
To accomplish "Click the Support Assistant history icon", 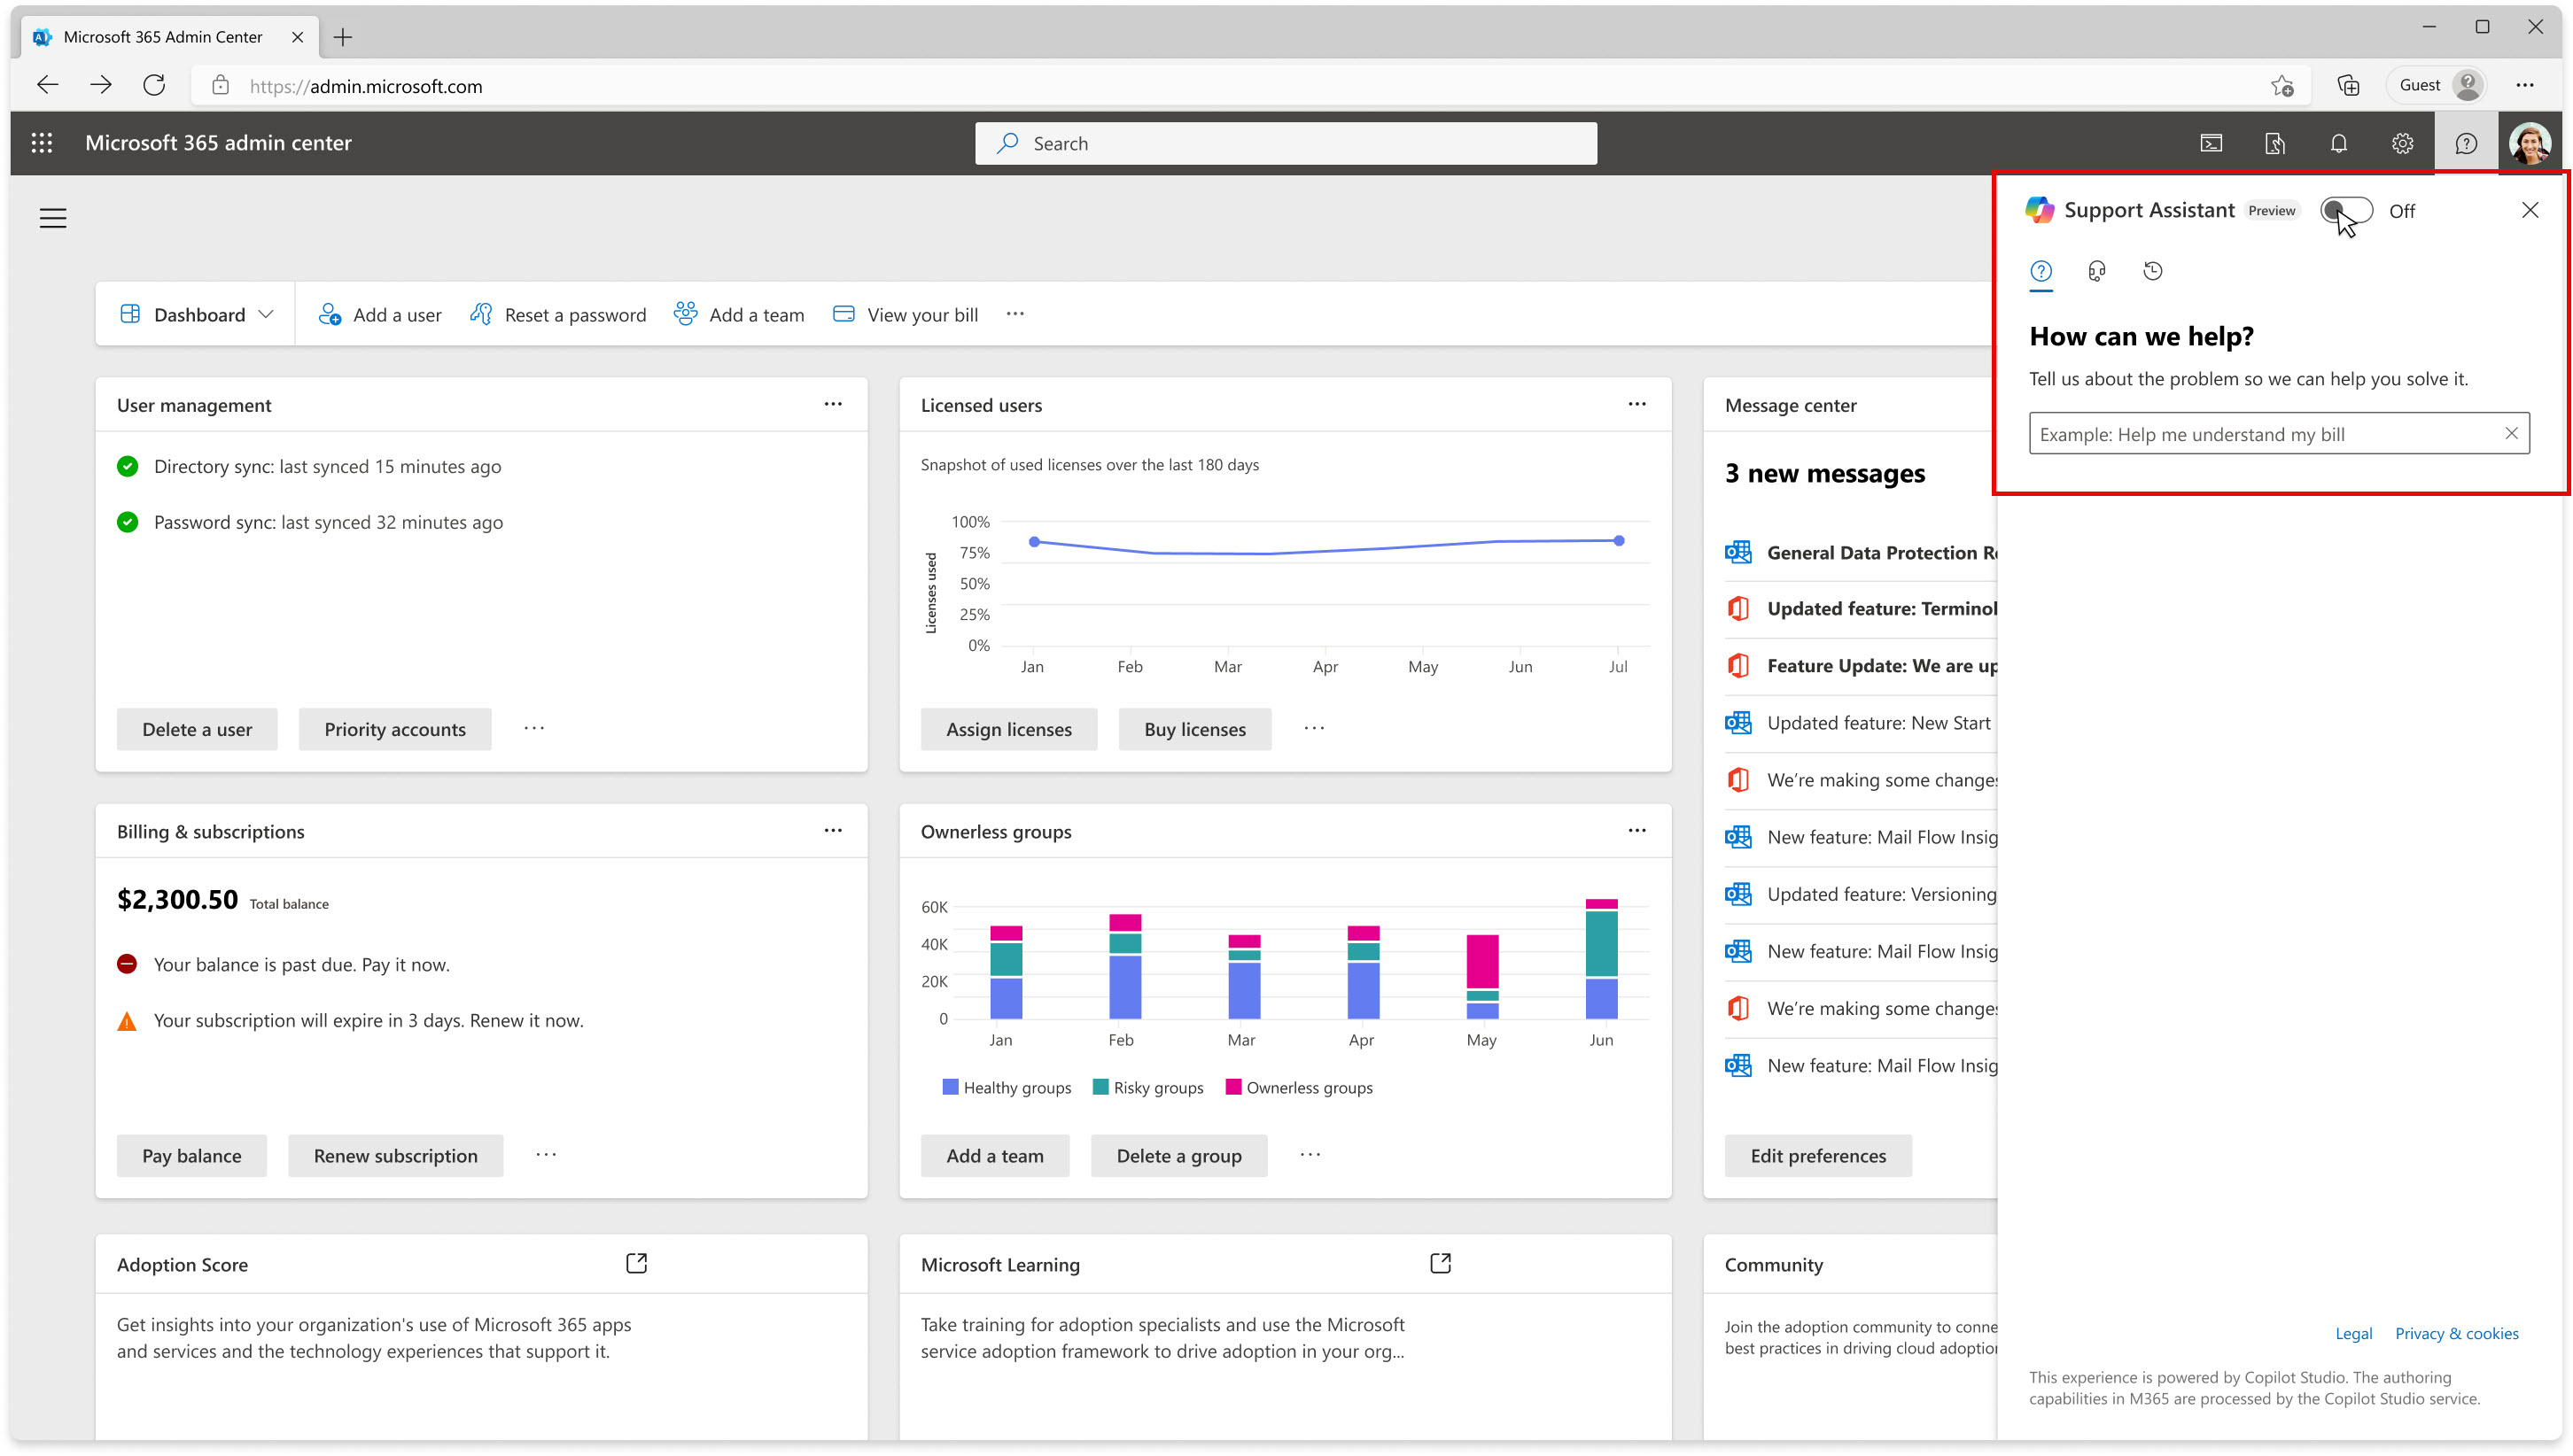I will click(x=2152, y=268).
